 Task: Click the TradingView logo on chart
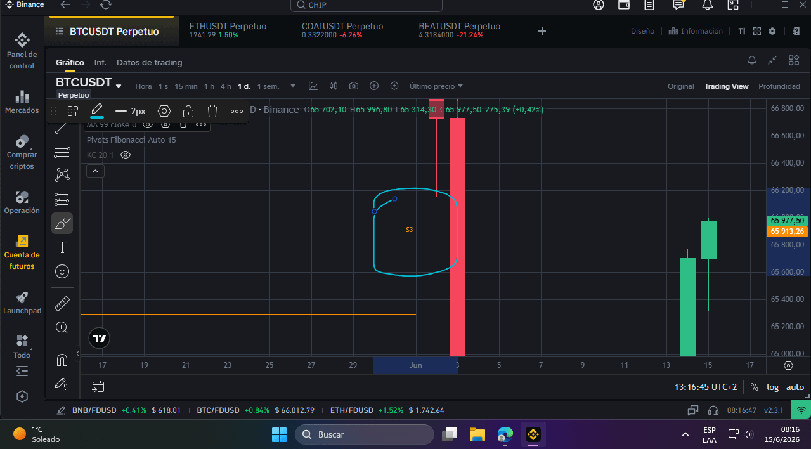tap(99, 338)
